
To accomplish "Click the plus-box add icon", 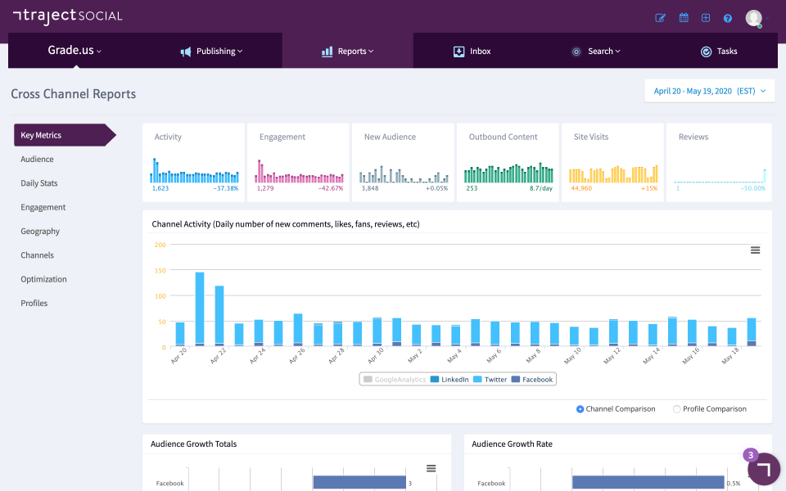I will (706, 18).
